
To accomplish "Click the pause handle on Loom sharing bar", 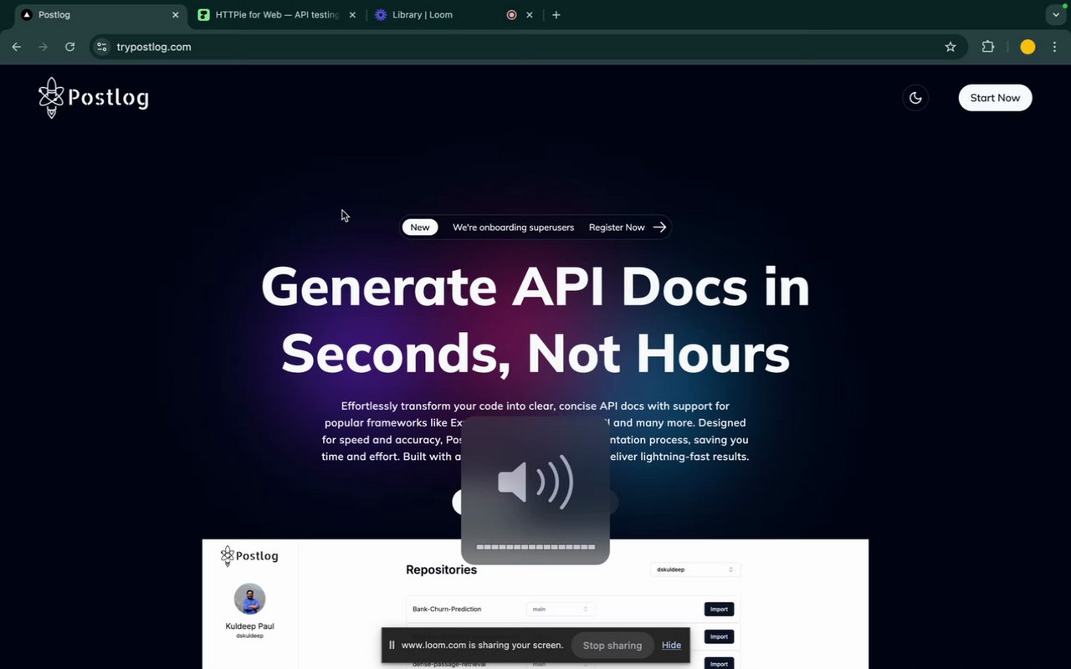I will (x=392, y=645).
